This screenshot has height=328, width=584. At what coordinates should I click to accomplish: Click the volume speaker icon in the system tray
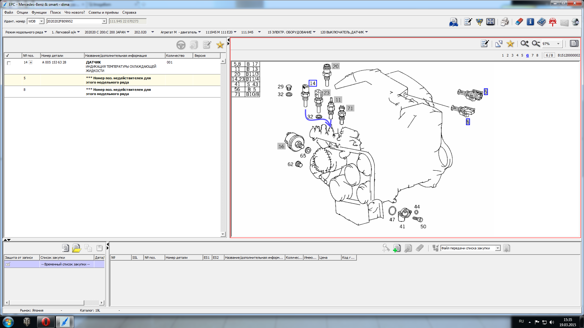552,322
